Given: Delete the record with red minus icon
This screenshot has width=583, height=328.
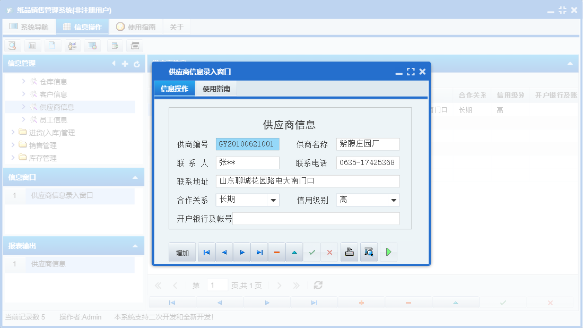Looking at the screenshot, I should pyautogui.click(x=276, y=252).
